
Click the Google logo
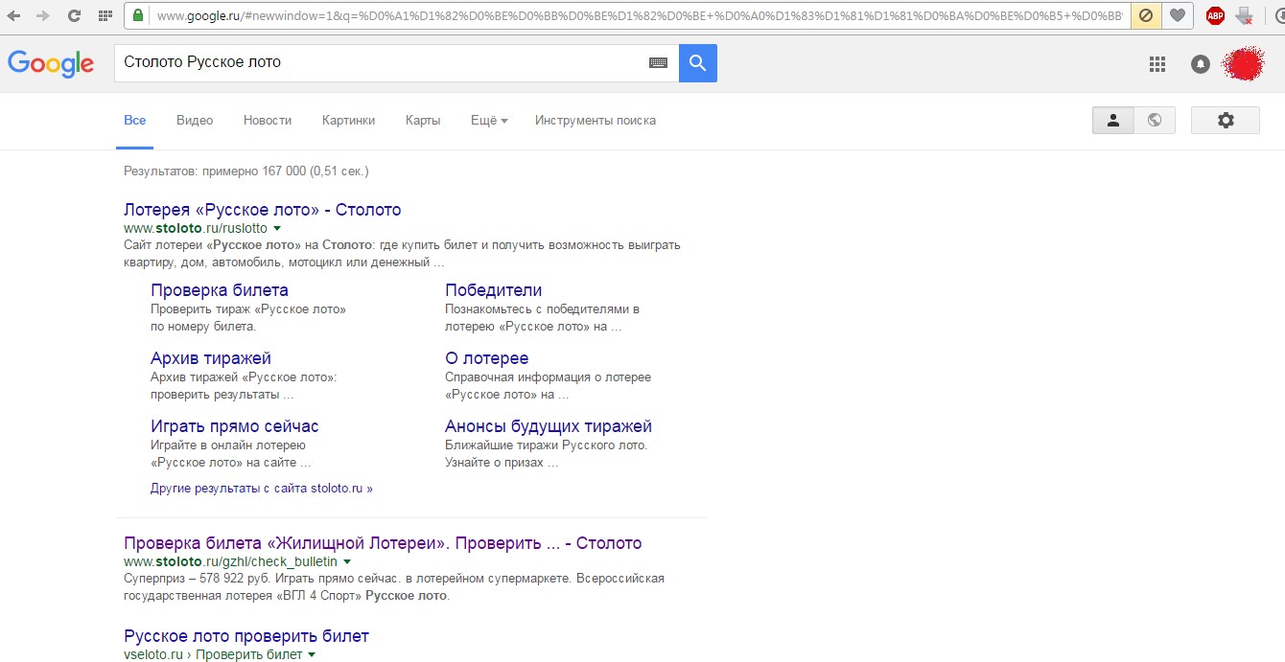(51, 64)
